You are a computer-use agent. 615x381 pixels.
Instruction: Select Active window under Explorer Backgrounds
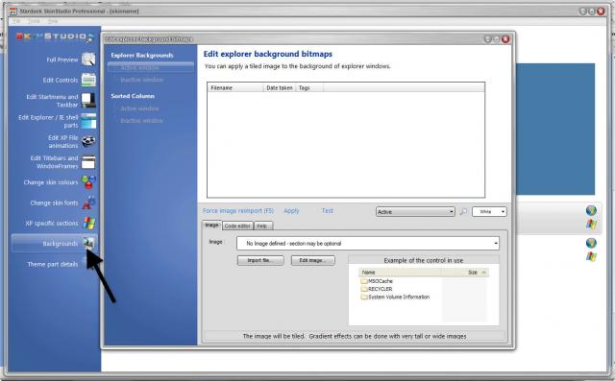pyautogui.click(x=139, y=67)
